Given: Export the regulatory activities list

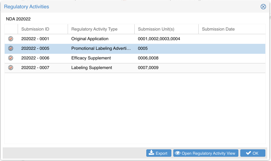Looking at the screenshot, I should coord(159,153).
